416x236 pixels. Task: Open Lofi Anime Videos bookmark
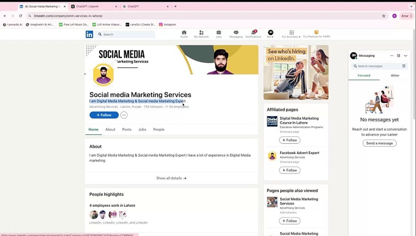(x=107, y=25)
